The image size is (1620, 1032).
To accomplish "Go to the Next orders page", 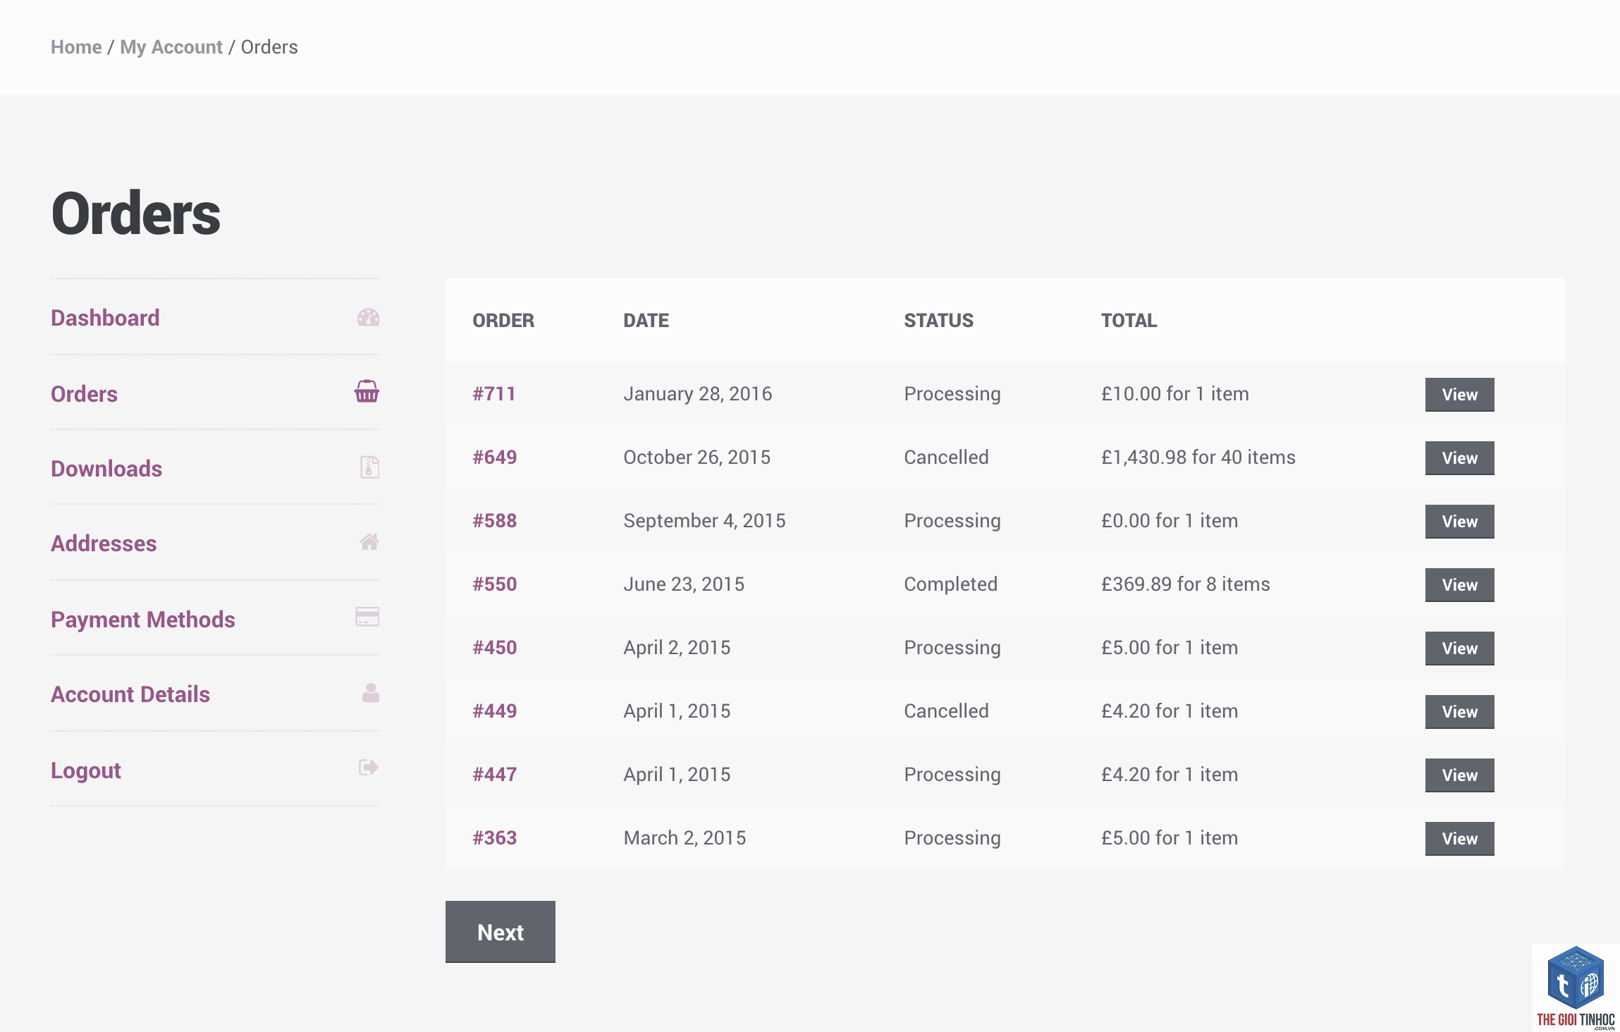I will click(501, 932).
